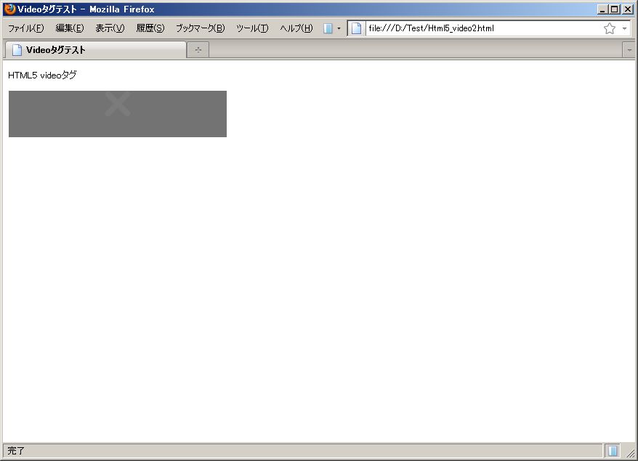Viewport: 638px width, 461px height.
Task: Open a new tab with the plus button
Action: click(198, 50)
